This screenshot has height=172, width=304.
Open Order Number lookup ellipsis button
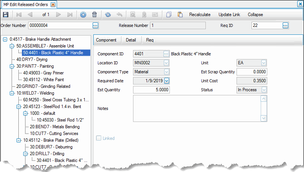[95, 25]
